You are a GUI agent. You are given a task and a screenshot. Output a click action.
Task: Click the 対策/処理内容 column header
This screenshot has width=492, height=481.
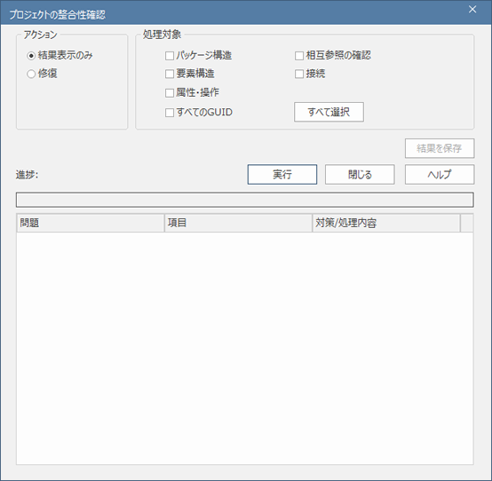pyautogui.click(x=386, y=223)
